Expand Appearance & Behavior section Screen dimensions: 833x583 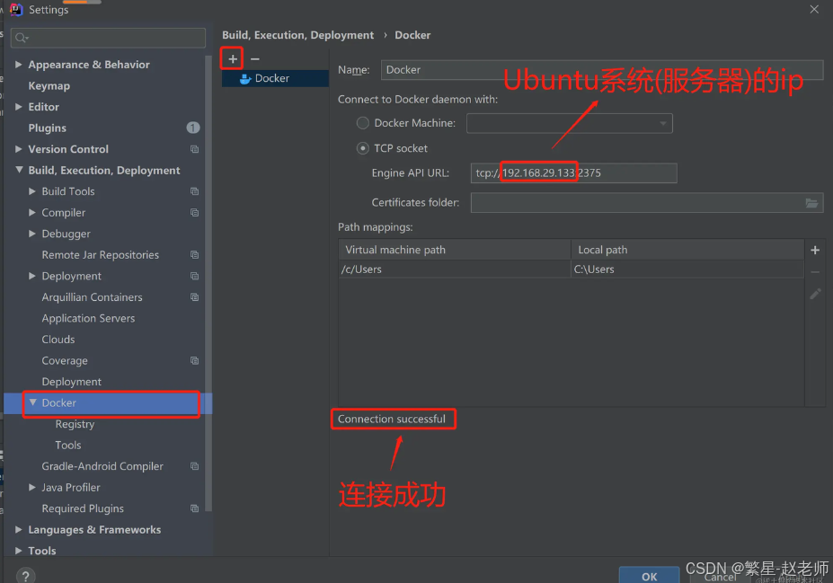pyautogui.click(x=19, y=65)
